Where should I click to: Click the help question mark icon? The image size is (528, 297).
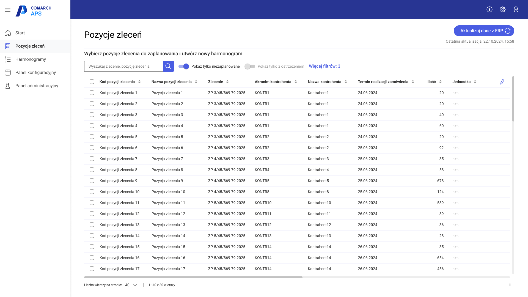489,9
